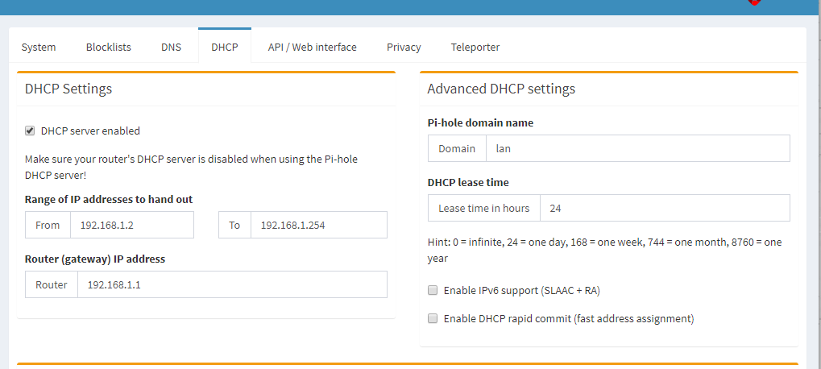821x369 pixels.
Task: Click the Domain label beside domain field
Action: tap(457, 148)
